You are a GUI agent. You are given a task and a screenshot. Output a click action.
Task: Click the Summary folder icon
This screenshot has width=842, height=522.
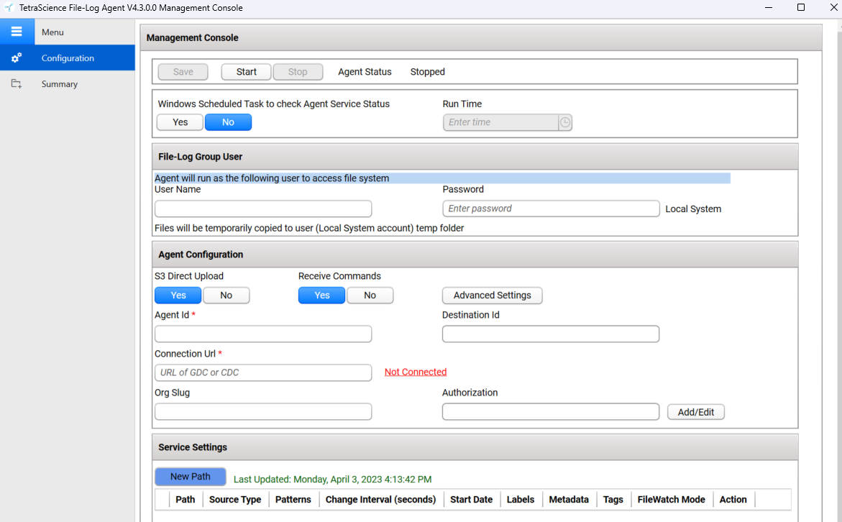[16, 83]
